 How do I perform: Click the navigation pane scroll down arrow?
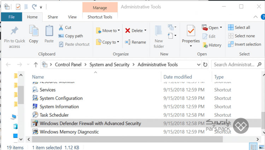[x=21, y=139]
